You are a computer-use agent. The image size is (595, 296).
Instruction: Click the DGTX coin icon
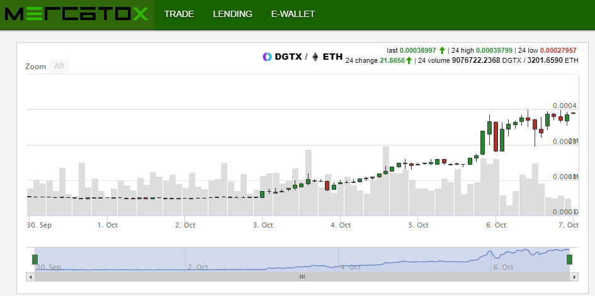pos(267,57)
